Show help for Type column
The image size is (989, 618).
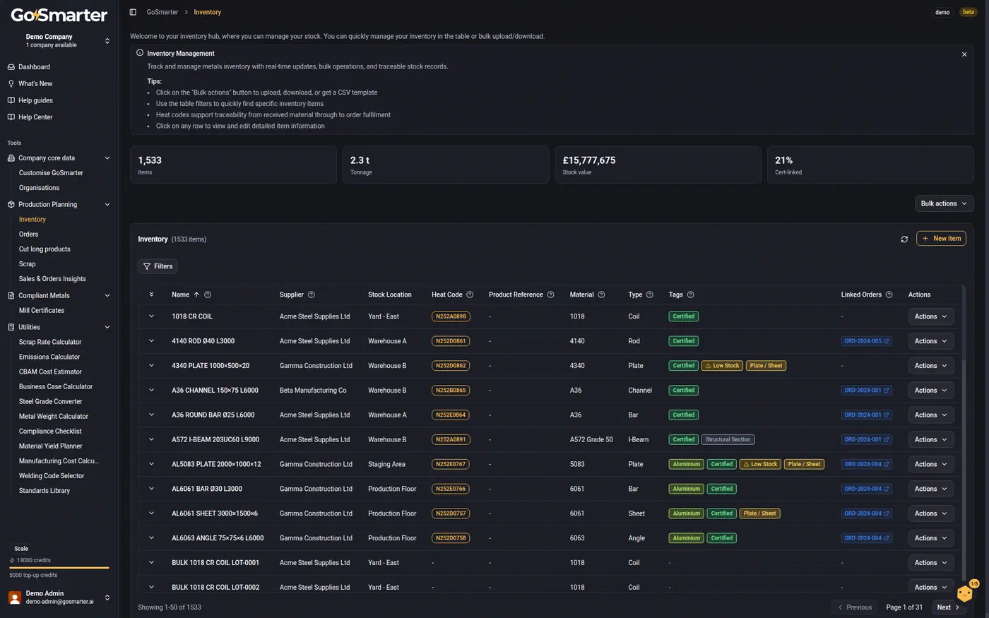point(650,295)
